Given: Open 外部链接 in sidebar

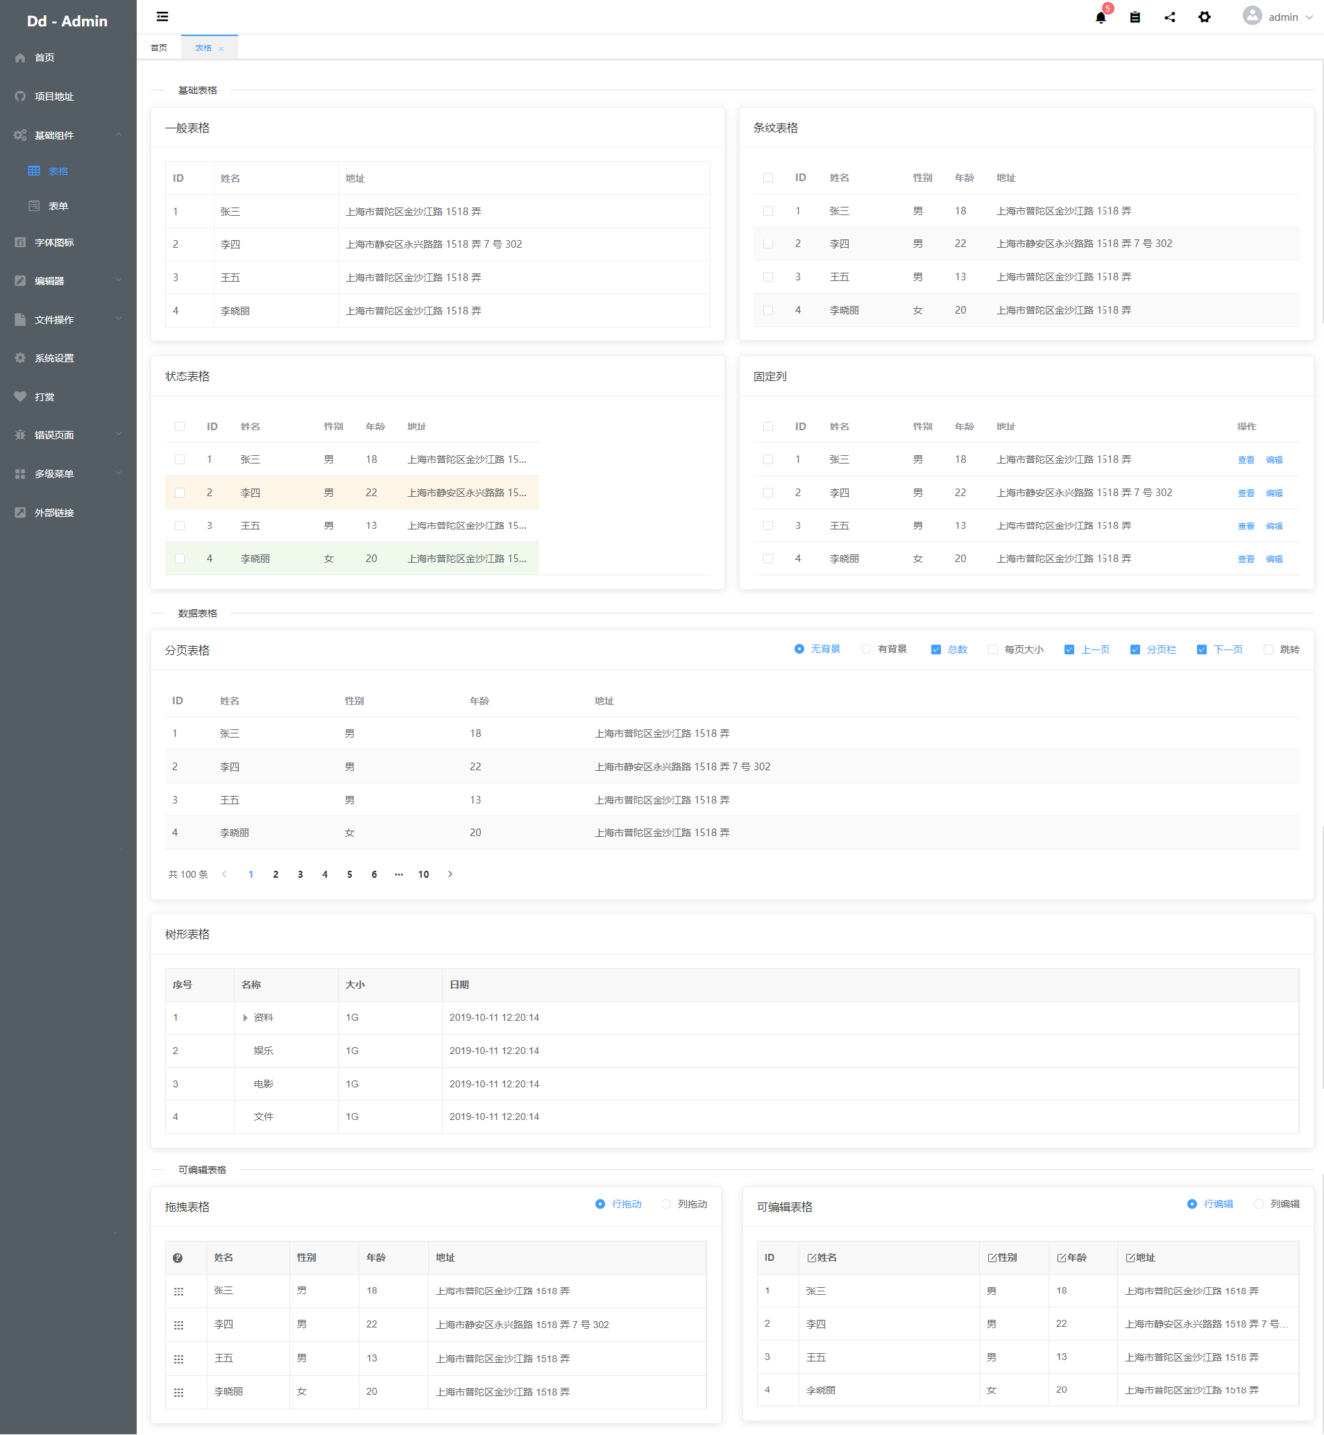Looking at the screenshot, I should click(x=68, y=513).
